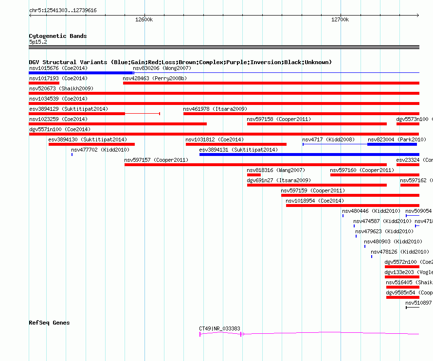Click the red bar of nsv1017193

tap(44, 83)
